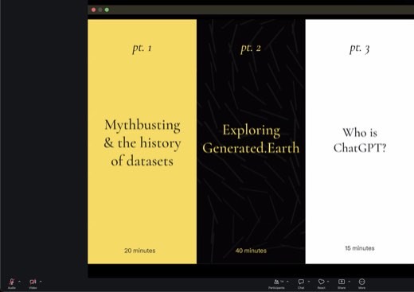The width and height of the screenshot is (414, 292).
Task: Expand video options arrow next to Video
Action: click(41, 282)
